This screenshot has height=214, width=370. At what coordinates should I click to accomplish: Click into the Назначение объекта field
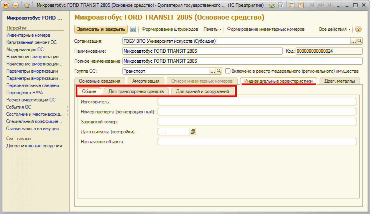click(x=257, y=141)
